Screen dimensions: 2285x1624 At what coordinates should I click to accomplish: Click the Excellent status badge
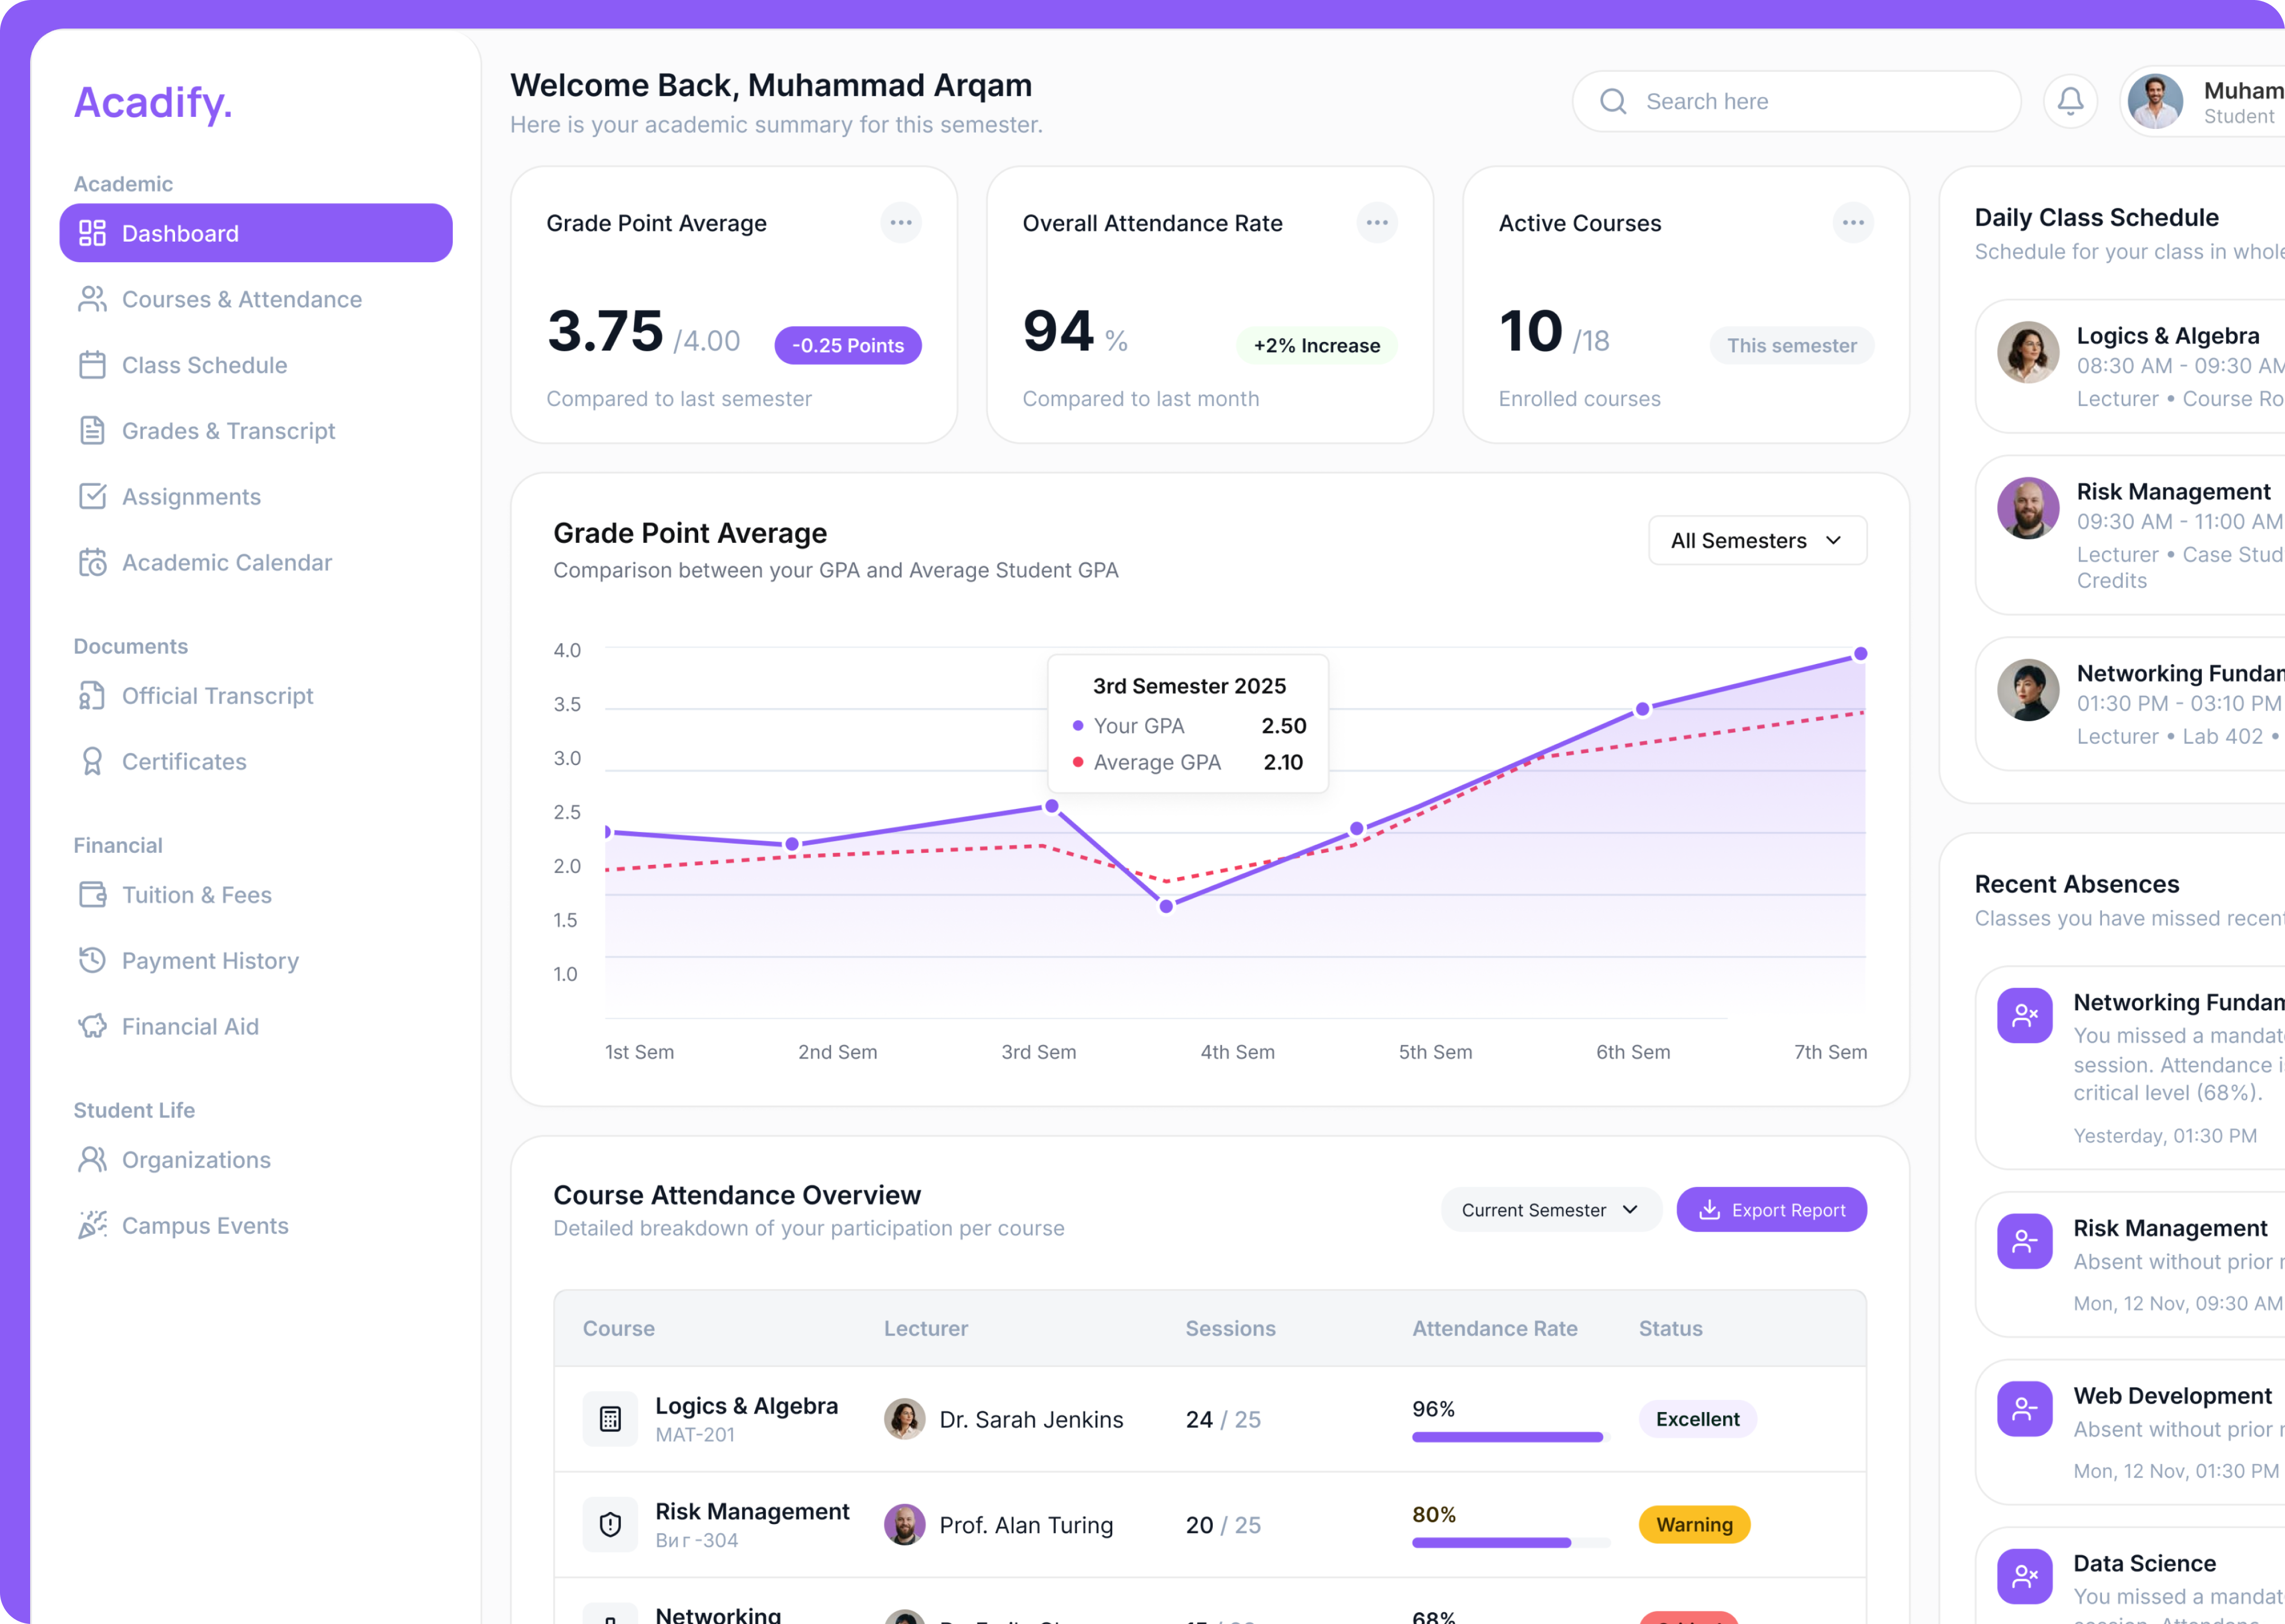coord(1697,1419)
